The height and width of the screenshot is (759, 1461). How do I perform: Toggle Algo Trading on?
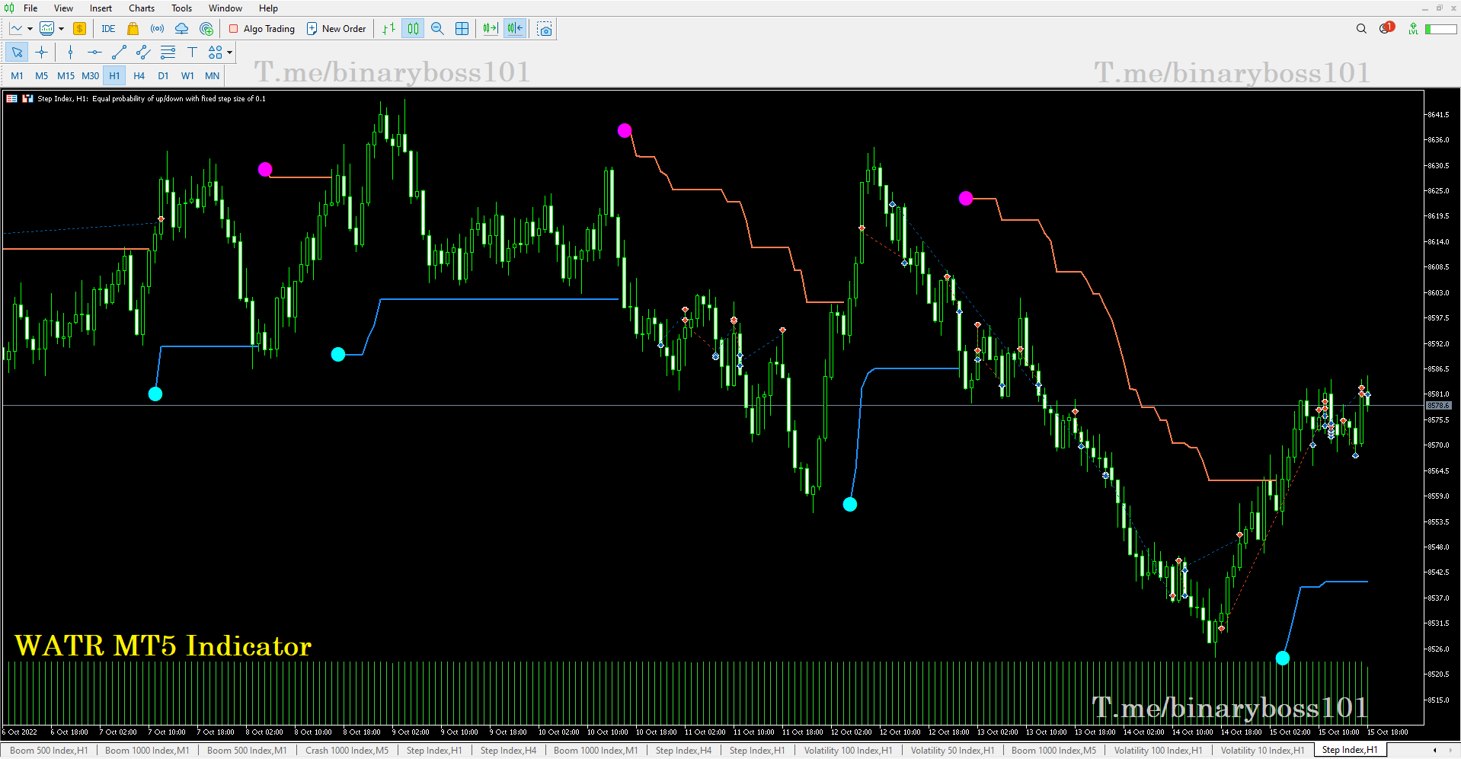coord(261,29)
